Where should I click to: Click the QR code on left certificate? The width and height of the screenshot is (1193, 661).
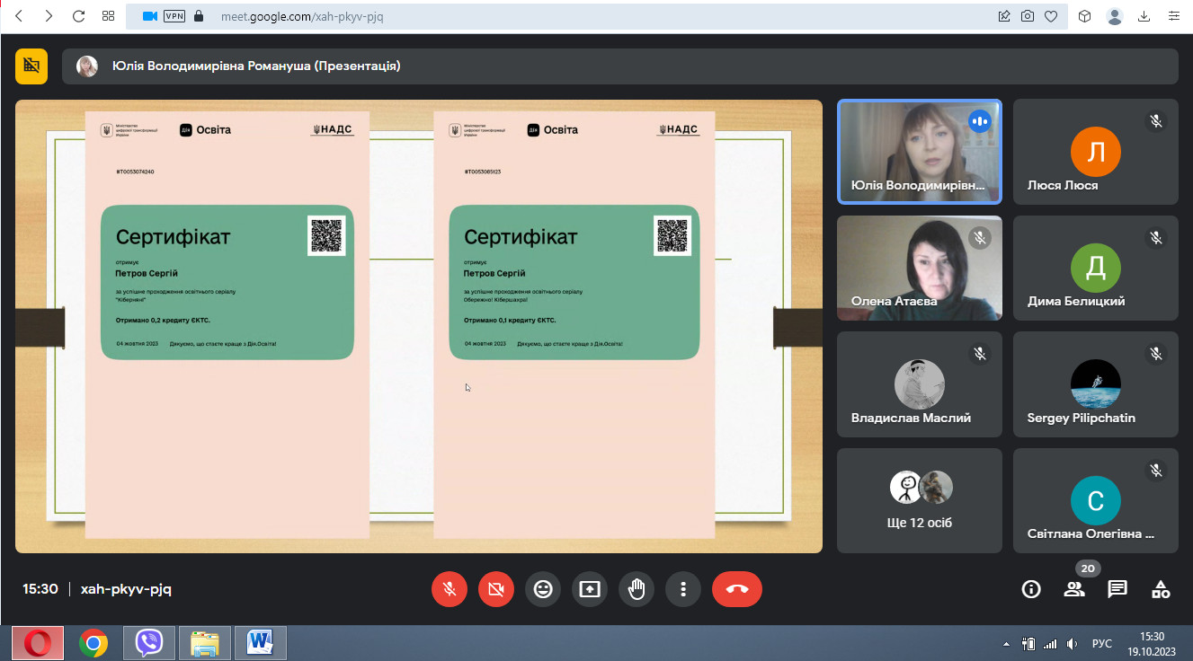click(326, 235)
